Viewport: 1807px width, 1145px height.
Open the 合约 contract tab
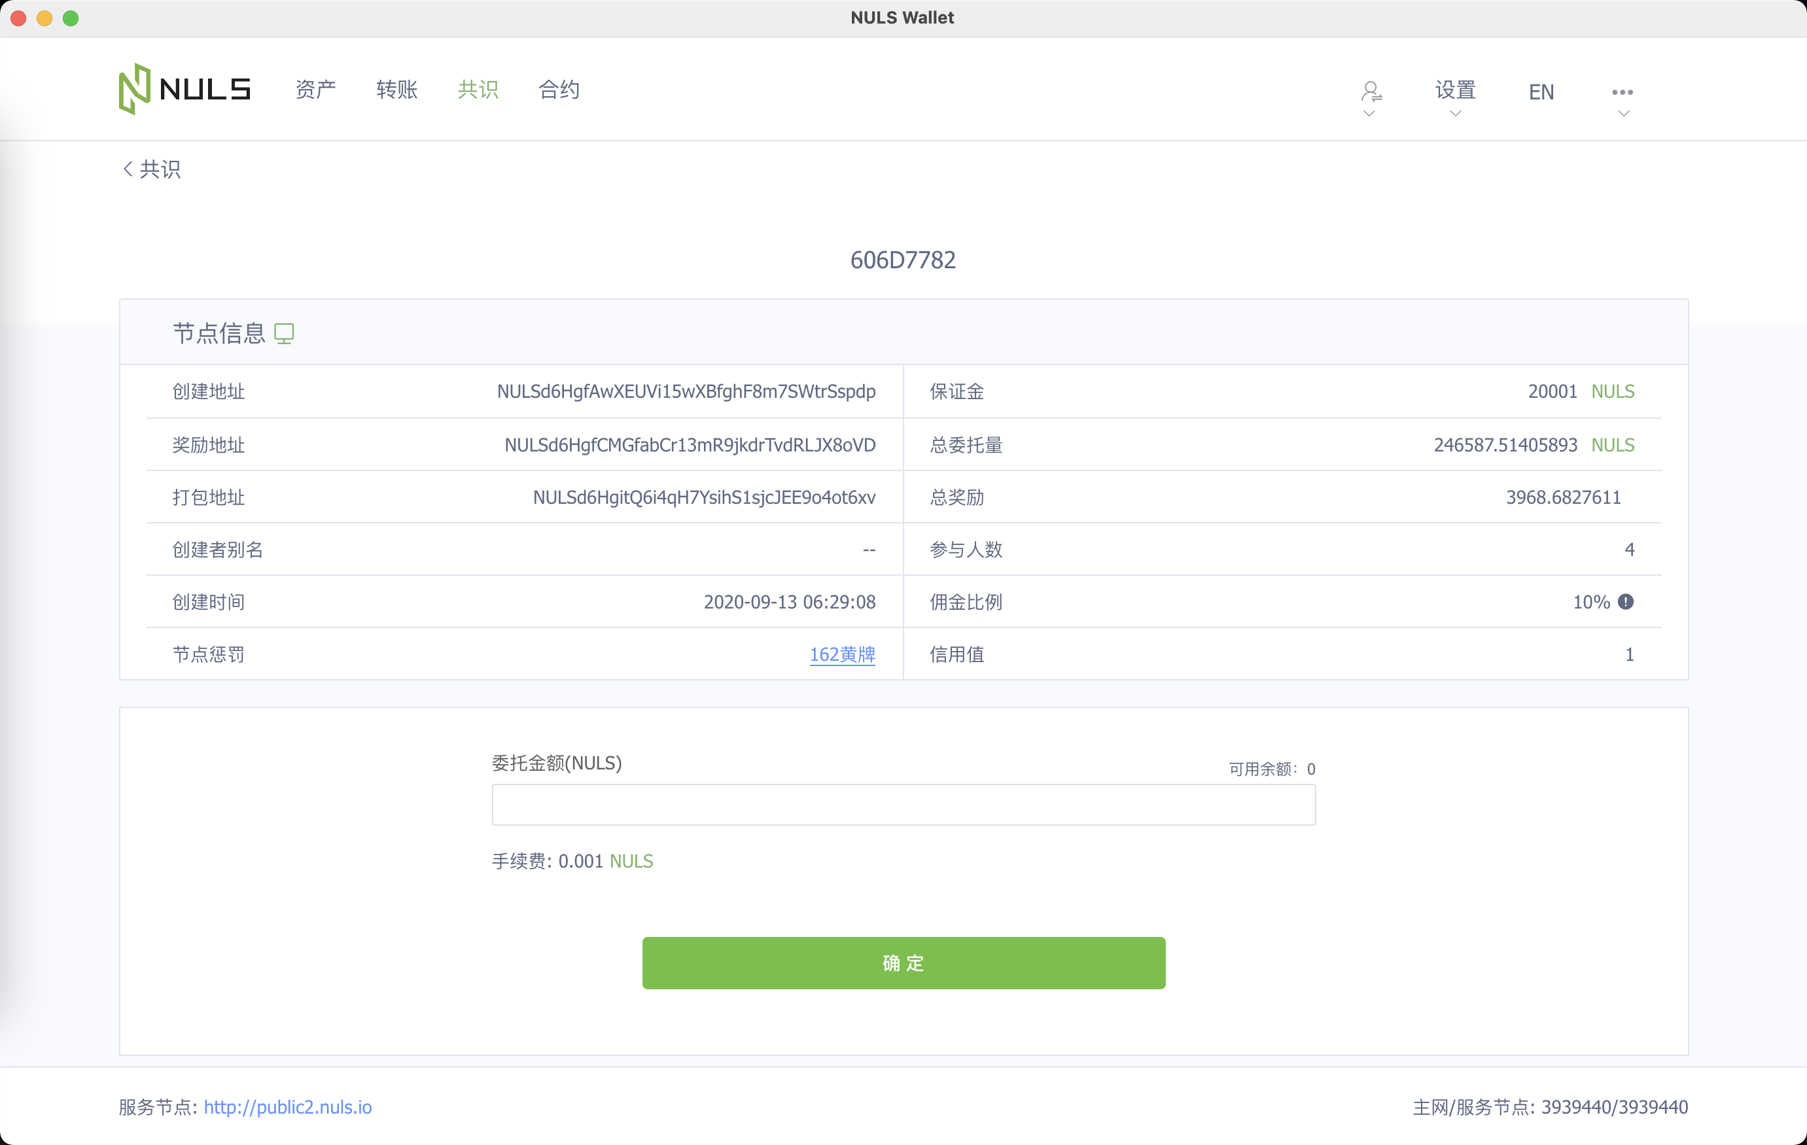559,90
